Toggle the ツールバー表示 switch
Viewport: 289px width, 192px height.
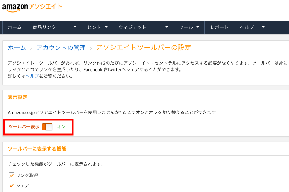[47, 127]
